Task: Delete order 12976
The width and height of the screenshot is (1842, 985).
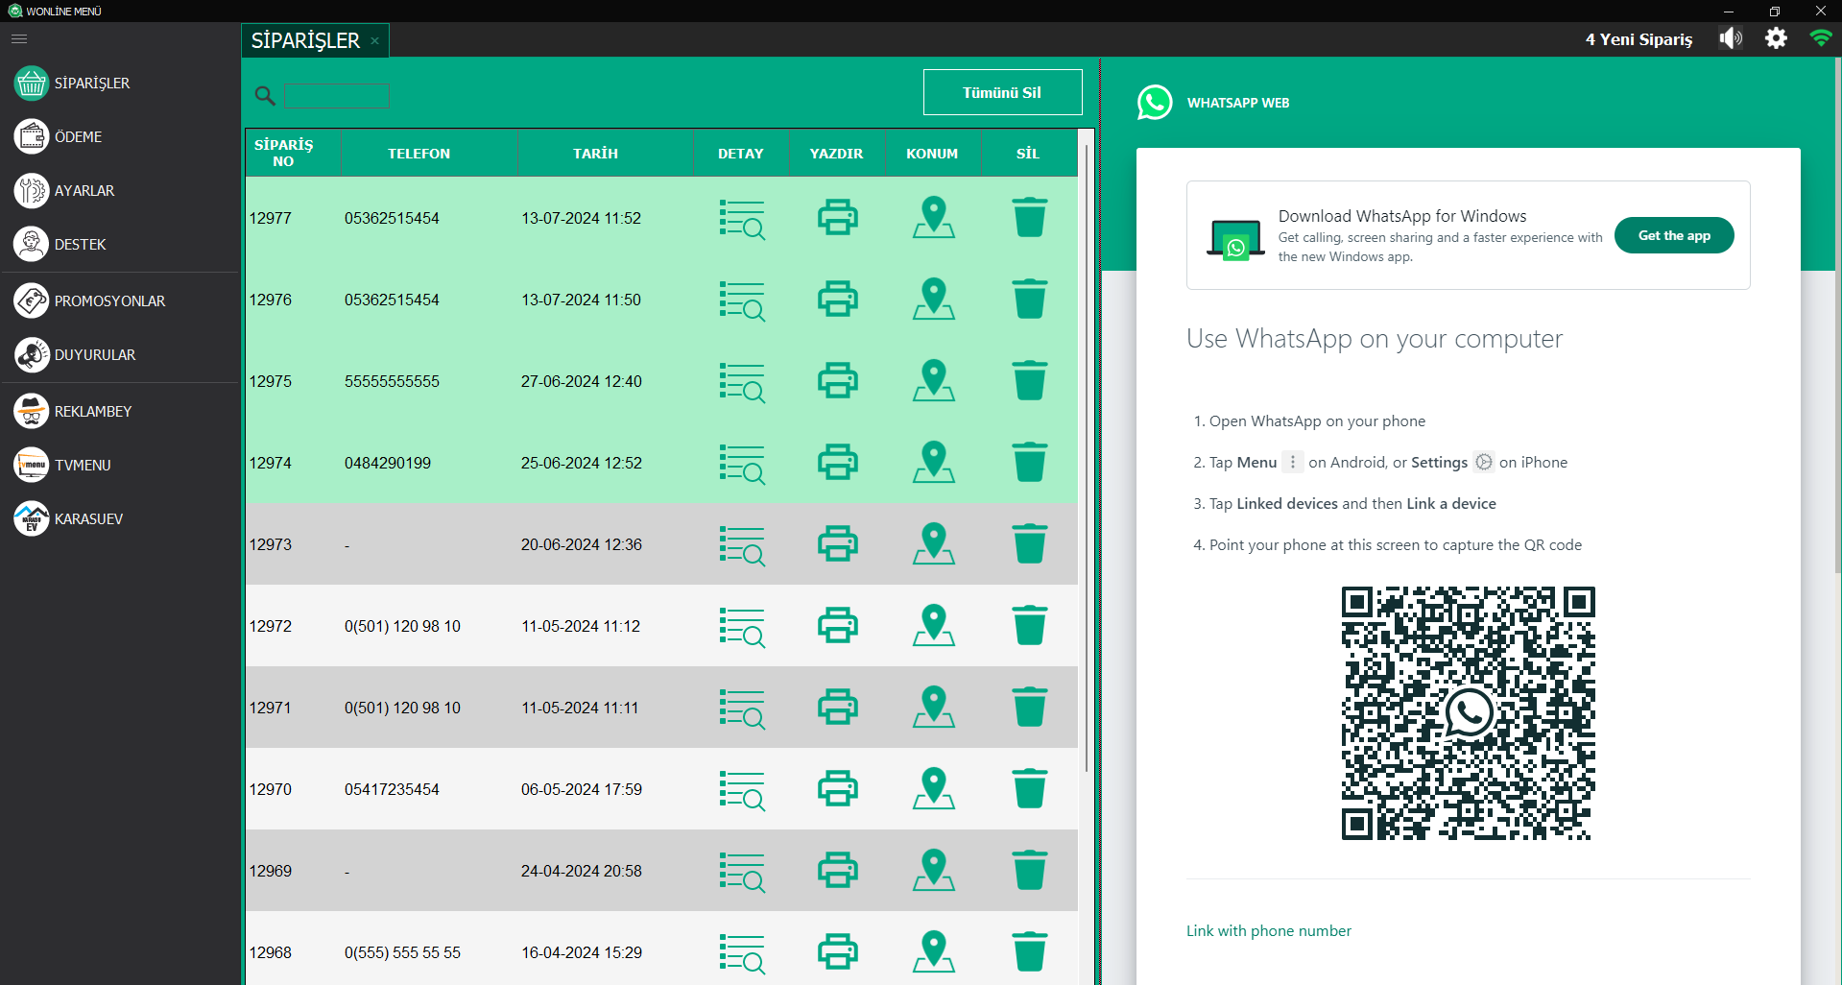Action: click(x=1029, y=299)
